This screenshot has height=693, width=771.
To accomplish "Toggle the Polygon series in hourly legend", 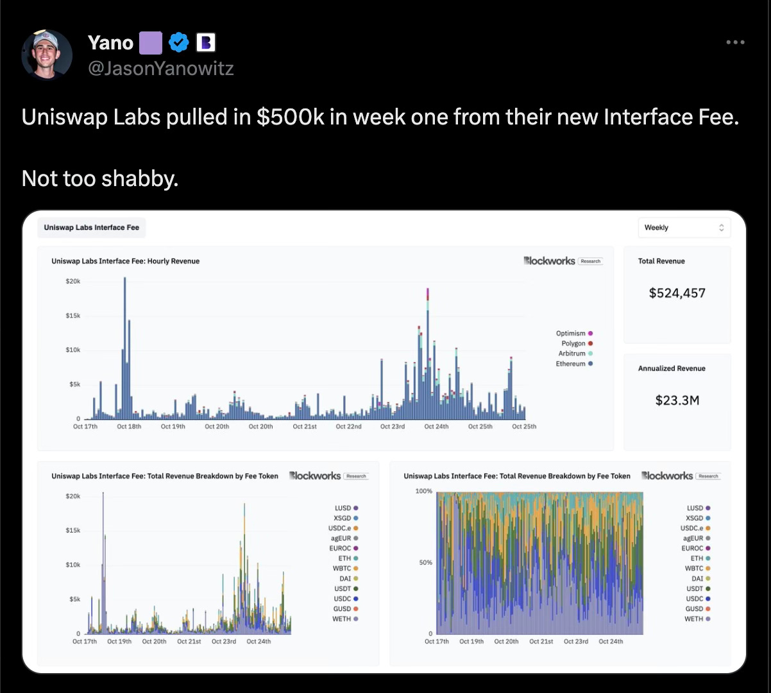I will coord(577,343).
